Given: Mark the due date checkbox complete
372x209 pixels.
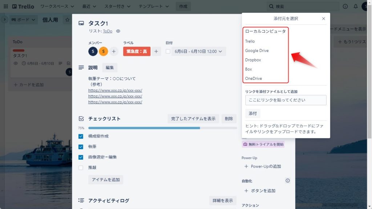Looking at the screenshot, I should [168, 52].
